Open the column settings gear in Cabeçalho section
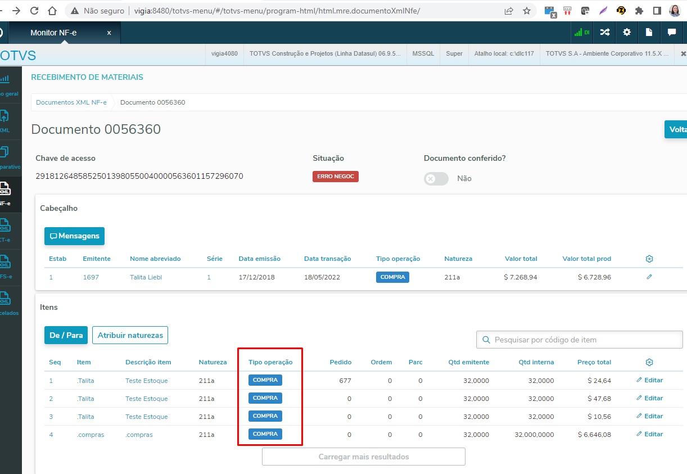687x474 pixels. click(x=649, y=258)
